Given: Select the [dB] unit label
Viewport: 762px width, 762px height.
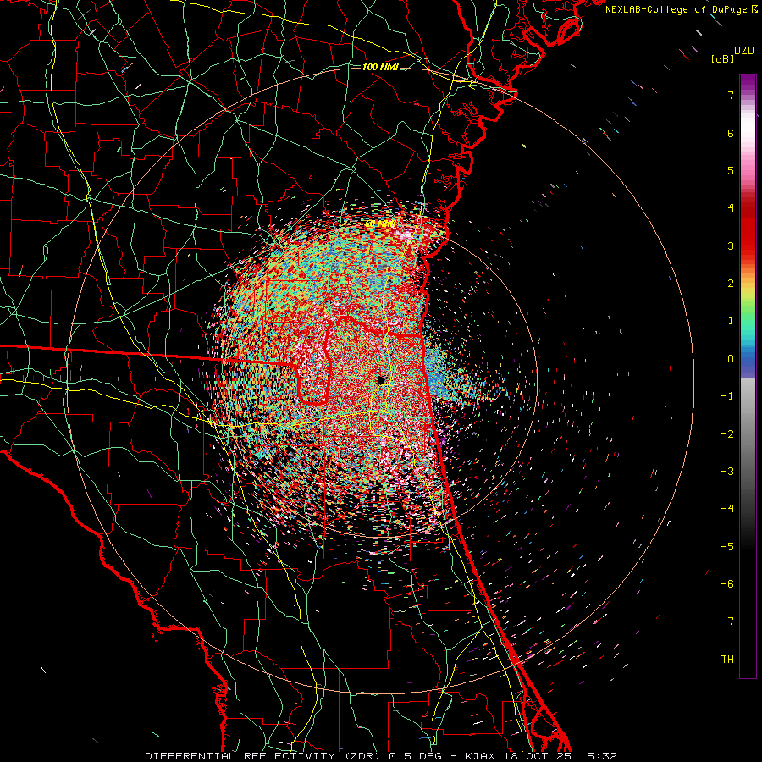Looking at the screenshot, I should click(723, 58).
